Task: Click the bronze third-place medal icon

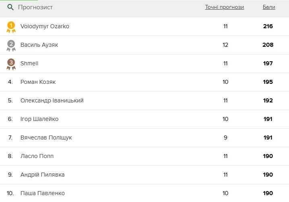Action: pyautogui.click(x=11, y=64)
